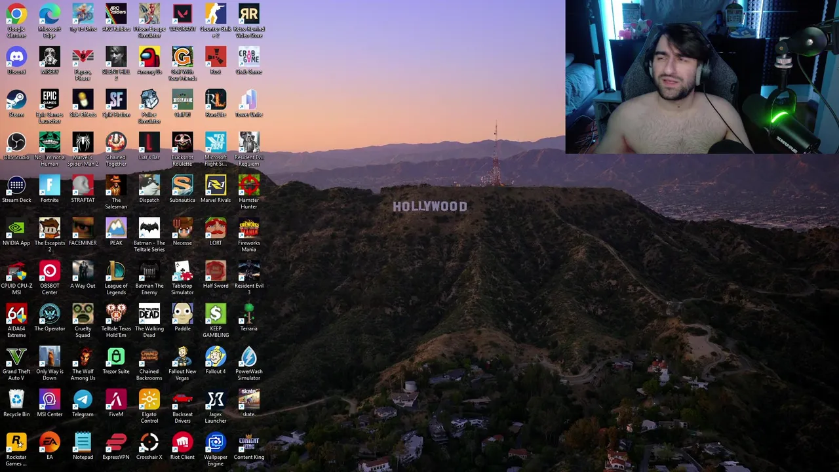Image resolution: width=839 pixels, height=472 pixels.
Task: Click the Terraria tree icon
Action: [x=249, y=314]
